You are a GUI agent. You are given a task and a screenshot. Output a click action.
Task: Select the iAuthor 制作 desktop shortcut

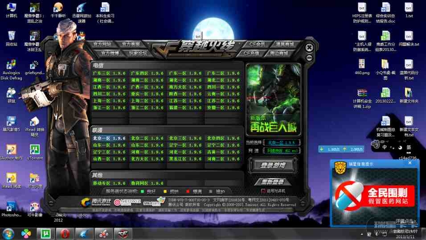(x=11, y=152)
